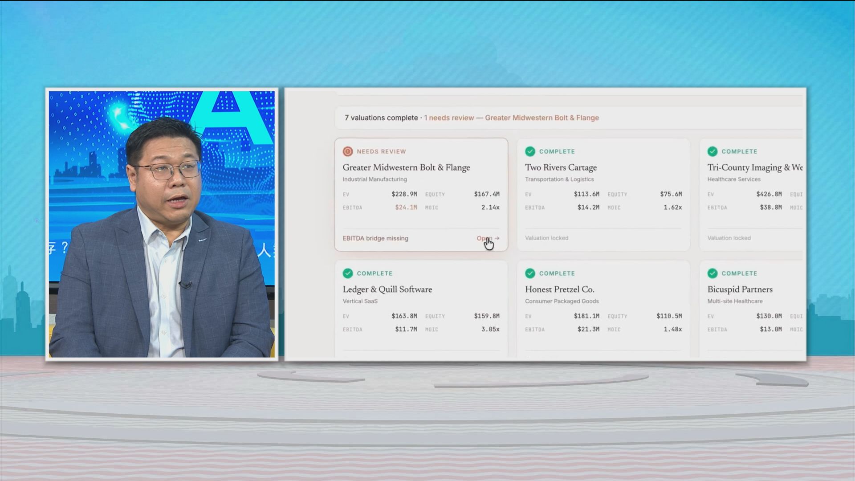Click Ledger & Quill Software complete checkmark
Screen dimensions: 855x481
coord(348,273)
